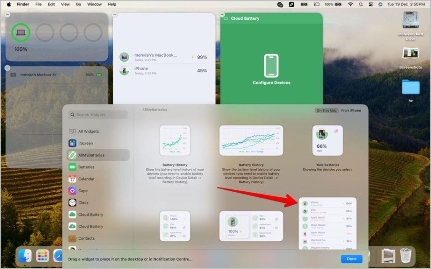Click the "Your Batteries" widget title
Screen dimensions: 431x269
327,165
